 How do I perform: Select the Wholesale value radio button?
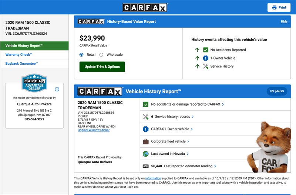[101, 55]
